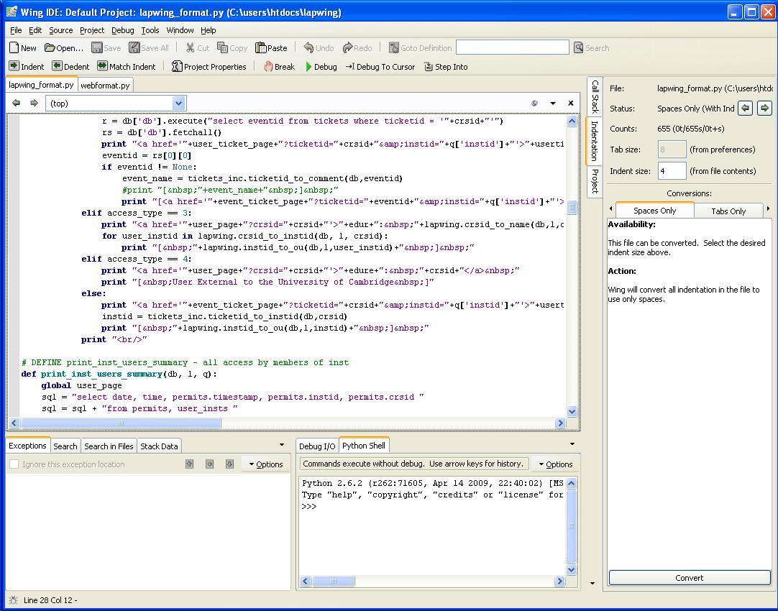
Task: Click the arrow left of the Spaces Only tab
Action: (x=610, y=208)
